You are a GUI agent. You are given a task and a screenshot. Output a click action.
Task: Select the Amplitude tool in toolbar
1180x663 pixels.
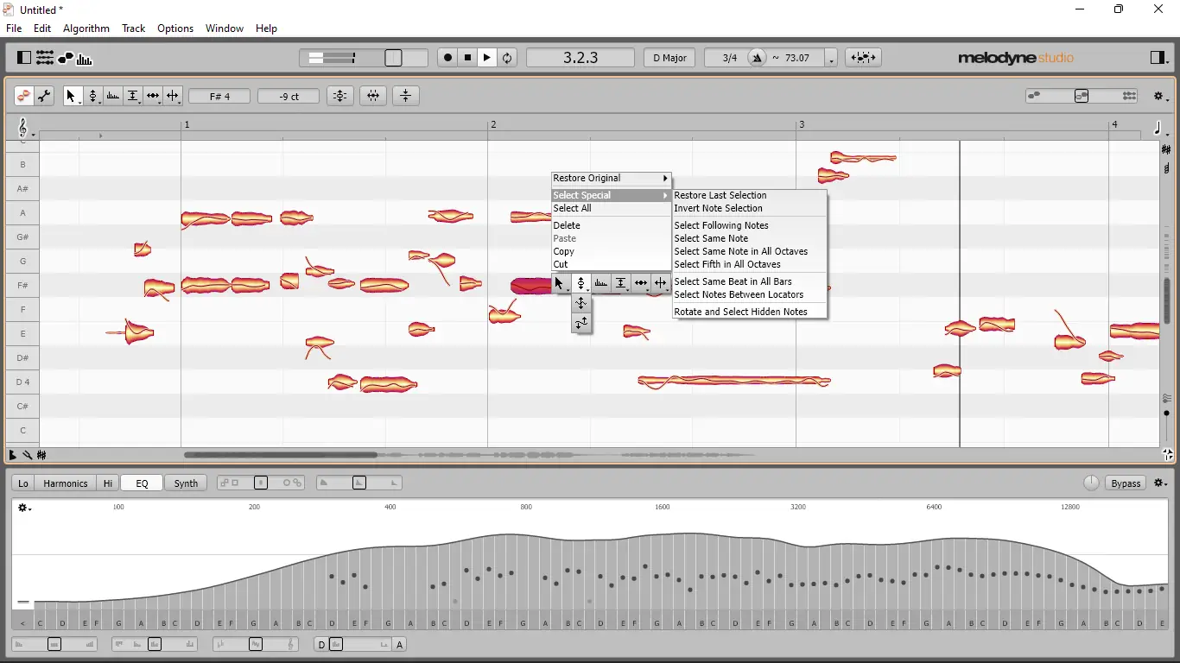click(x=133, y=96)
